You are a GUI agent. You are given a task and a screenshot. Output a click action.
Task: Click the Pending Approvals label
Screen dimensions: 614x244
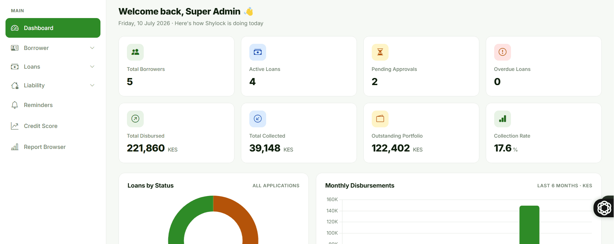[x=394, y=69]
